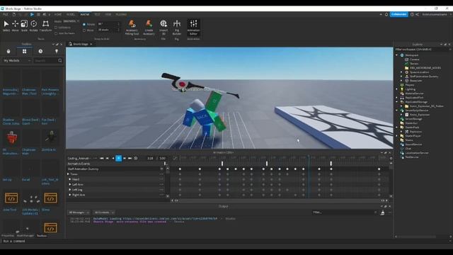Switch to the Properties panel tab
The image size is (453, 255).
pos(8,236)
